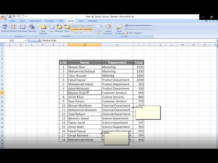This screenshot has width=218, height=163.
Task: Select cell containing Rizwan Khan
Action: [x=84, y=67]
